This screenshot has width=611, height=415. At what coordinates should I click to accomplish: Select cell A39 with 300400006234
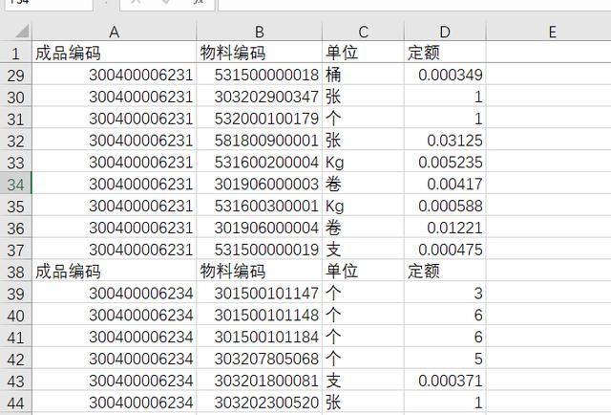pos(115,294)
